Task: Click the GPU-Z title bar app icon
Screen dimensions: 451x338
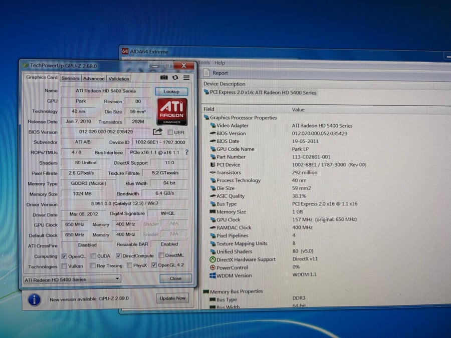Action: tap(26, 65)
